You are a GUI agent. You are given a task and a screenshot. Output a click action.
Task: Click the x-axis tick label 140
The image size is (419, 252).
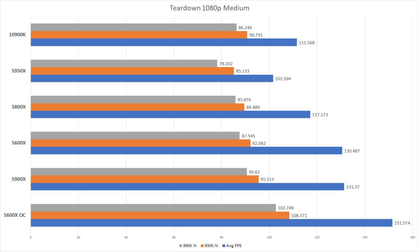[365, 237]
